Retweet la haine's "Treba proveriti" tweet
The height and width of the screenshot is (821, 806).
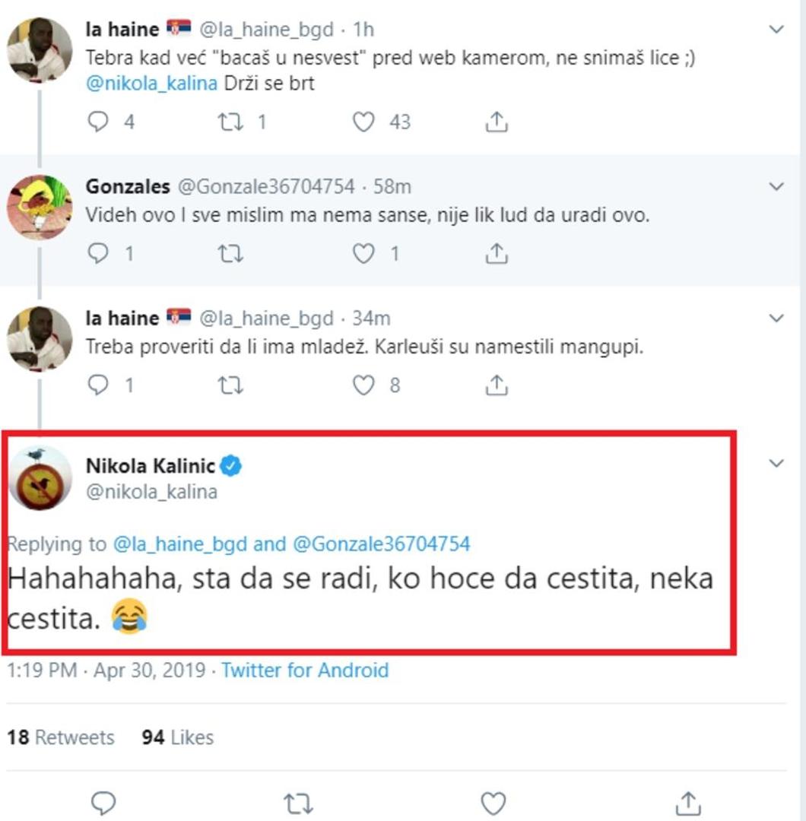tap(230, 385)
